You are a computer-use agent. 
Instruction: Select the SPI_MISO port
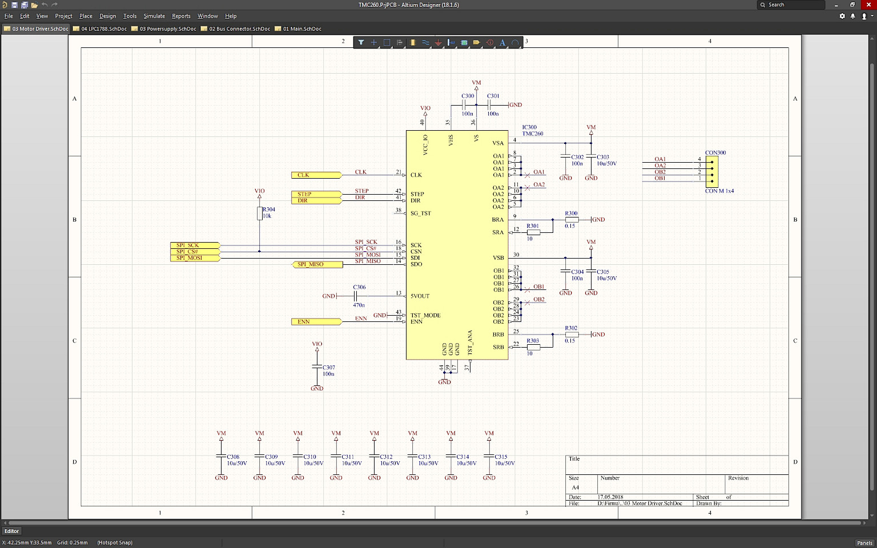tap(317, 264)
